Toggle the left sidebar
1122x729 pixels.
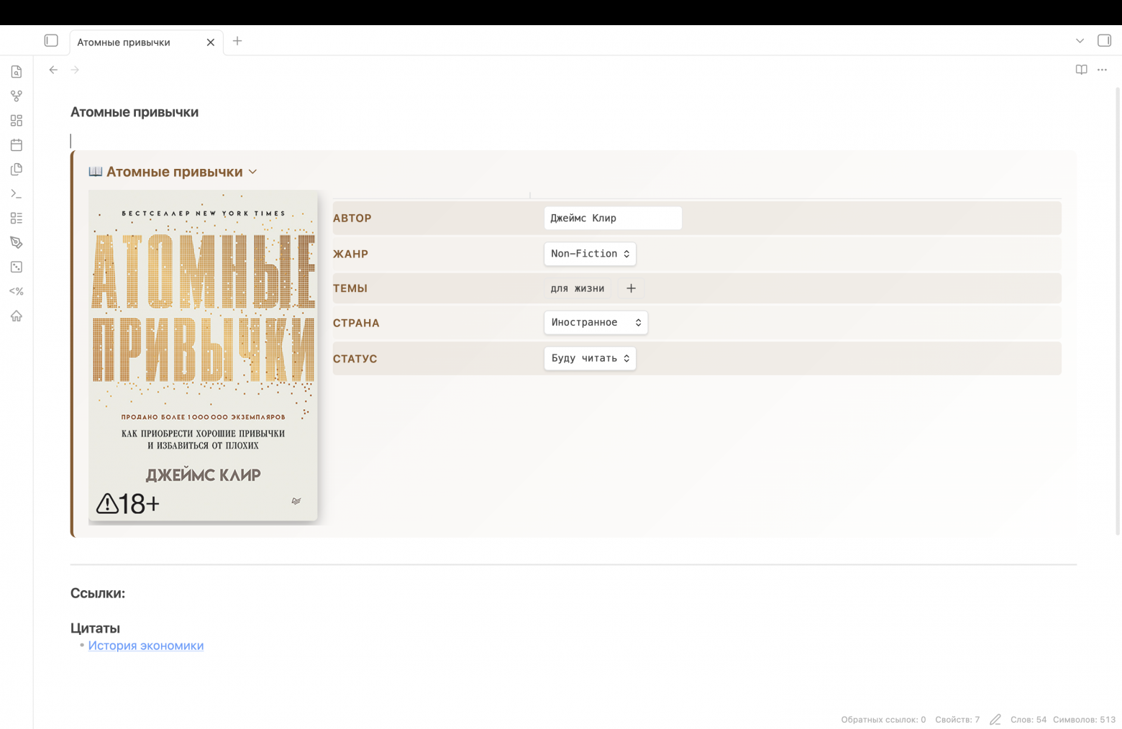(x=51, y=41)
